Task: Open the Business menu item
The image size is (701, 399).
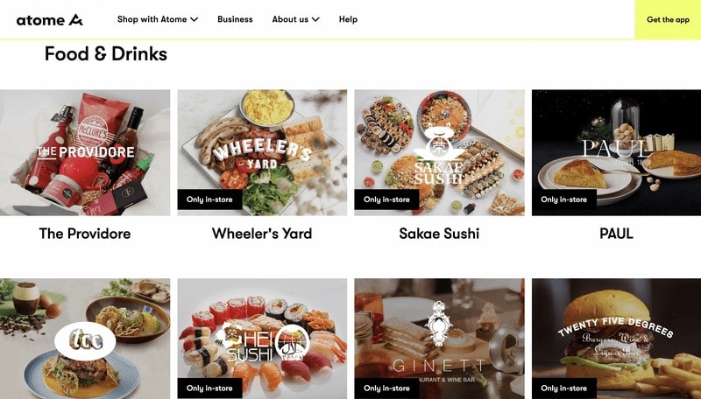Action: pyautogui.click(x=235, y=19)
